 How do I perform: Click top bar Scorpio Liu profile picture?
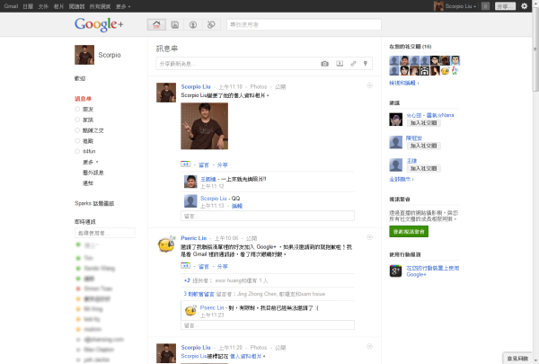[x=438, y=6]
